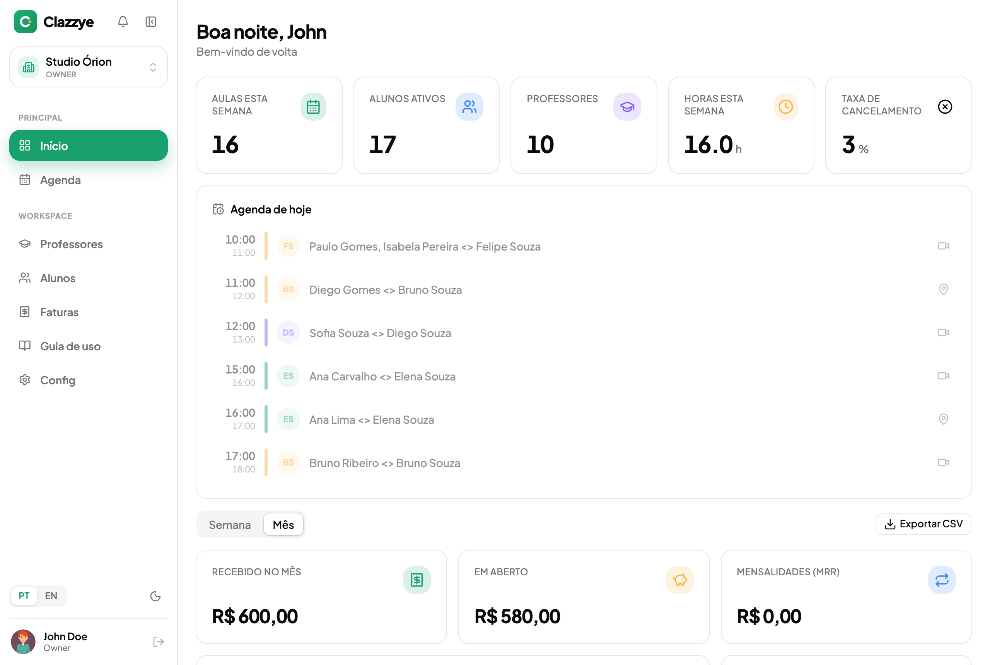The height and width of the screenshot is (665, 990).
Task: Click location pin for Ana Lima class
Action: (x=943, y=419)
